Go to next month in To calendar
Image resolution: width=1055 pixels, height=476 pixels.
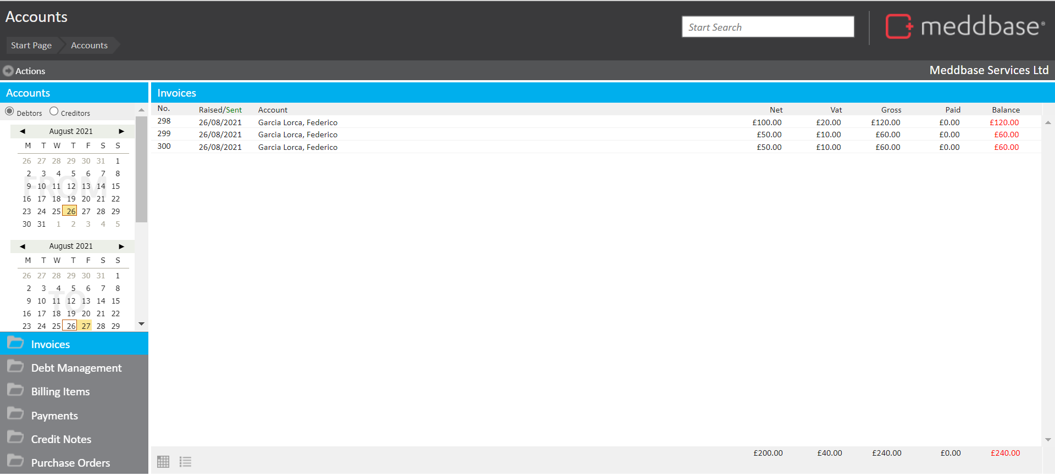(121, 246)
